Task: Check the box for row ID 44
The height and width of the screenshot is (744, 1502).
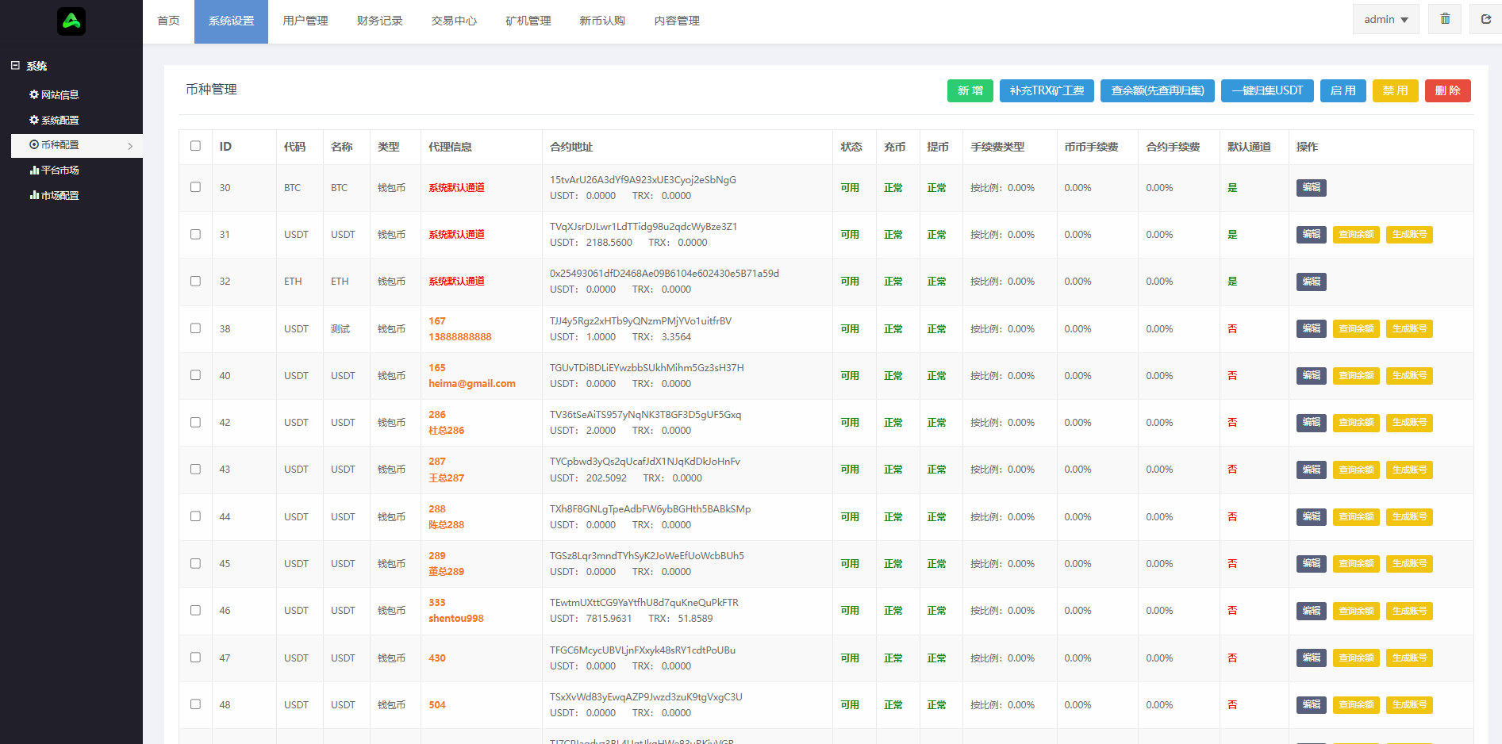Action: pos(195,516)
